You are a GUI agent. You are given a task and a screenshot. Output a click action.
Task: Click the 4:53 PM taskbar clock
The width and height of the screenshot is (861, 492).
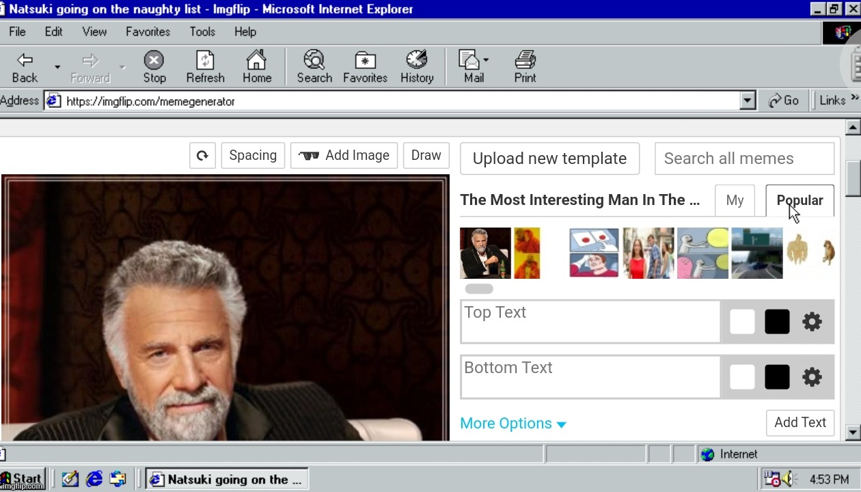(829, 480)
